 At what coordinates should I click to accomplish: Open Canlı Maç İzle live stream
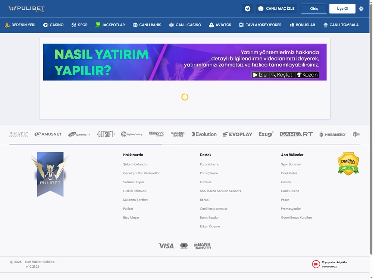pos(276,9)
